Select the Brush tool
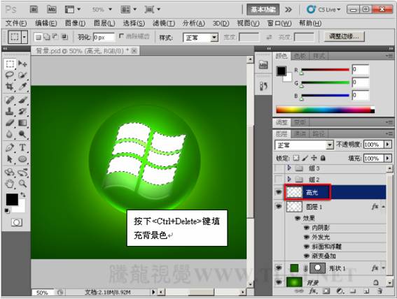This screenshot has height=299, width=397. 22,100
